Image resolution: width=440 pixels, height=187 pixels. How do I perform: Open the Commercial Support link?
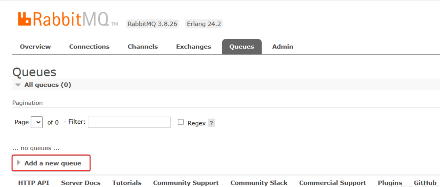(332, 183)
